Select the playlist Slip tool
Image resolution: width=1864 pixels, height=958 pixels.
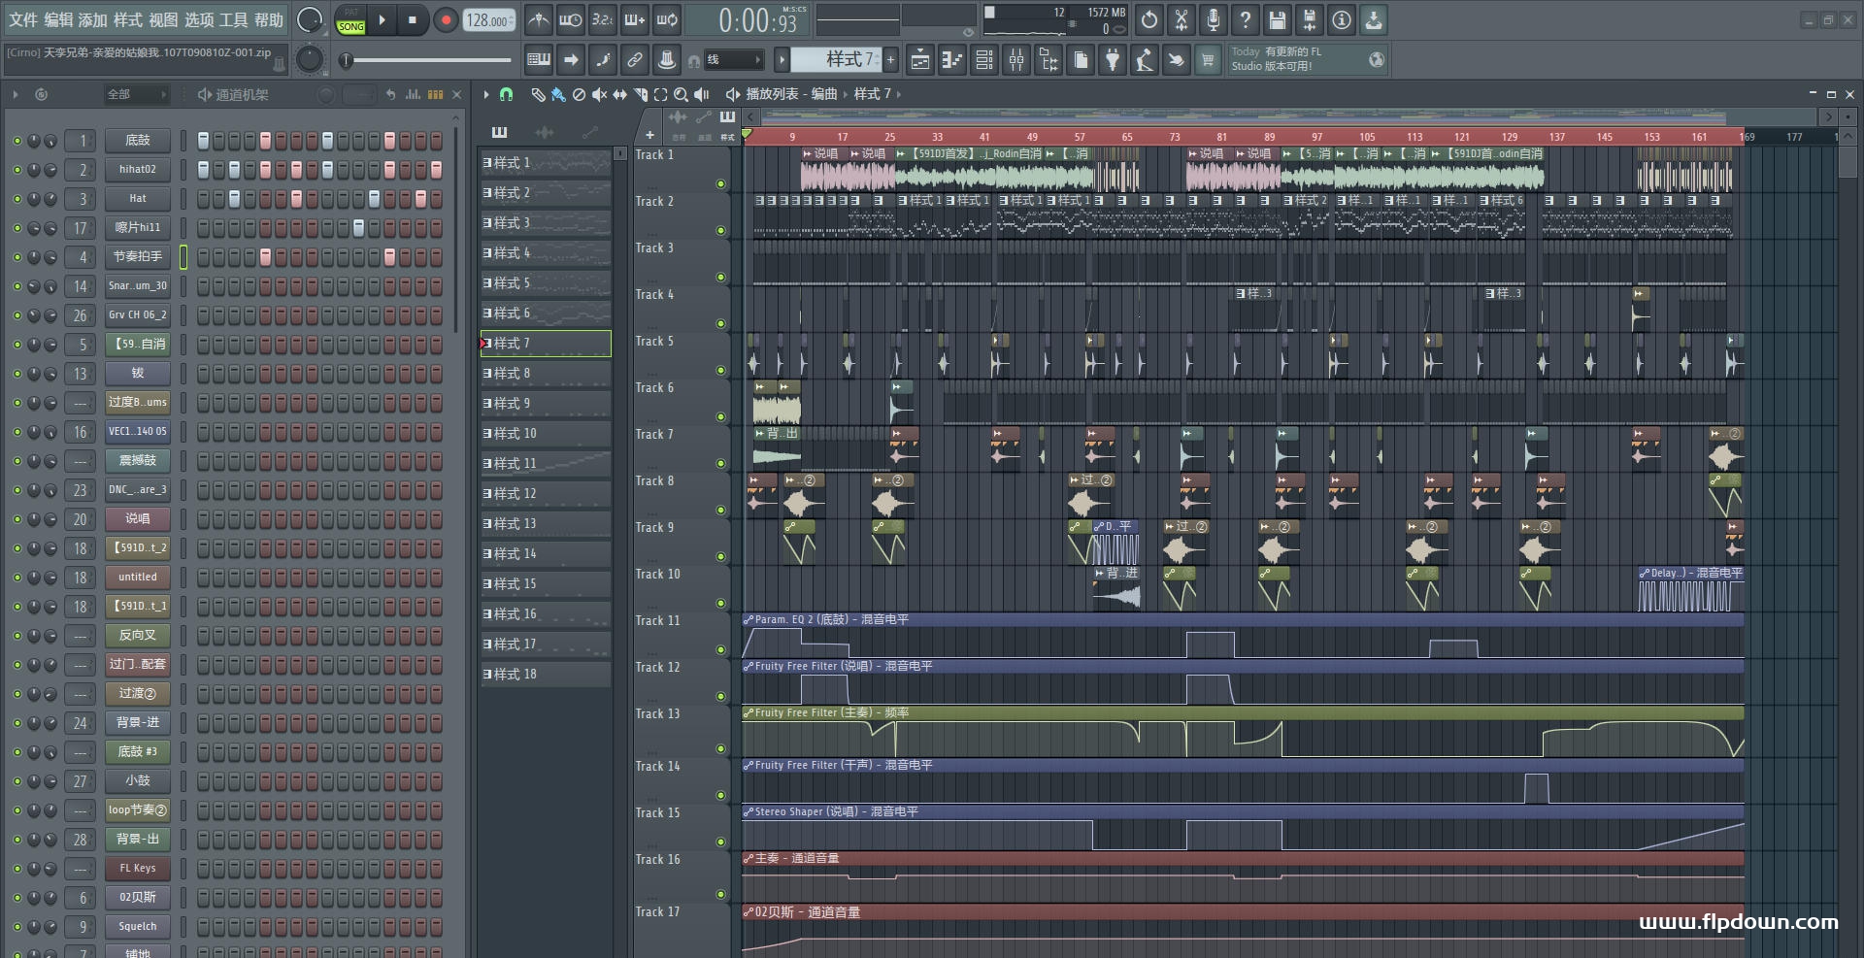(619, 94)
